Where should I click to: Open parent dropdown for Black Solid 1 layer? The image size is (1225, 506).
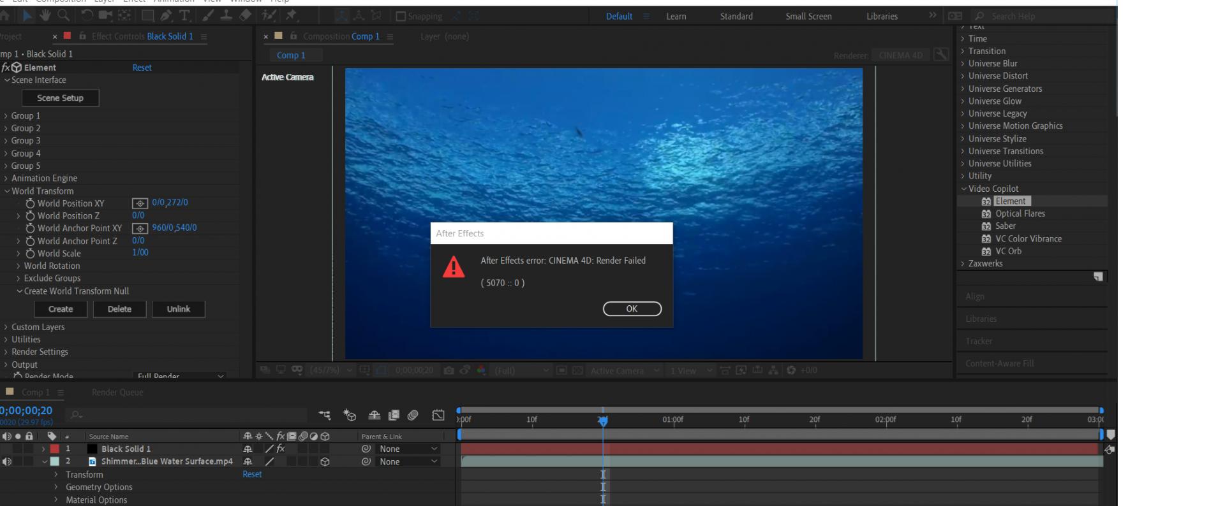(x=408, y=449)
